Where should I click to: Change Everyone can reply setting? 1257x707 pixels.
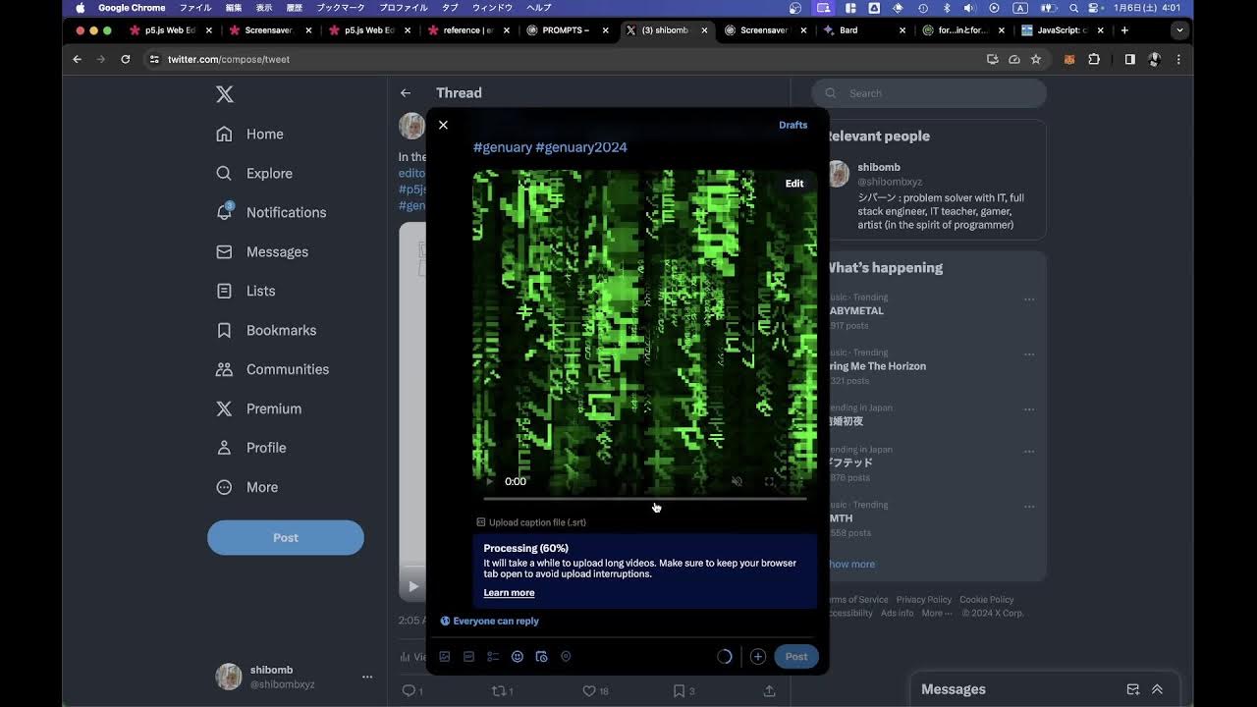489,621
